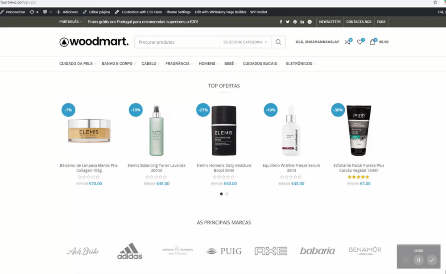
Task: Open the Telegram social icon
Action: click(310, 21)
